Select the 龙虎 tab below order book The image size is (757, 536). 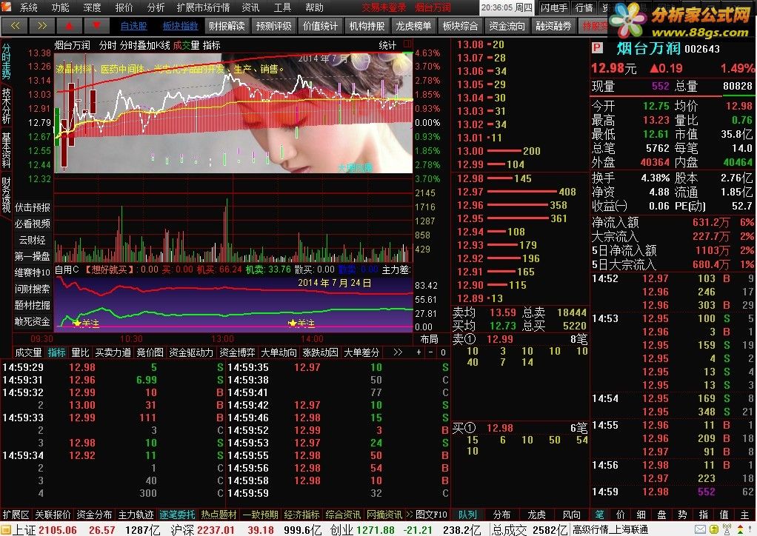tap(536, 515)
